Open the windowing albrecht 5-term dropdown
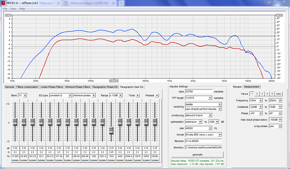Viewport: 290px width, 169px height. point(210,115)
